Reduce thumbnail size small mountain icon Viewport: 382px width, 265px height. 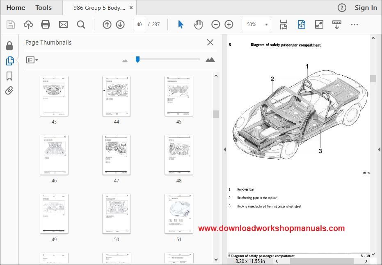[125, 61]
